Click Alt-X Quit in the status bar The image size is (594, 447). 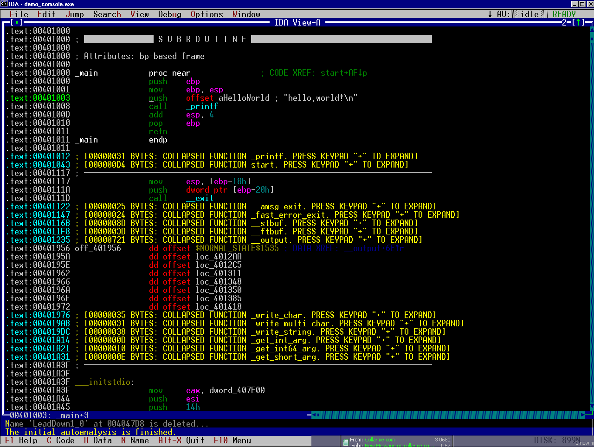point(181,441)
